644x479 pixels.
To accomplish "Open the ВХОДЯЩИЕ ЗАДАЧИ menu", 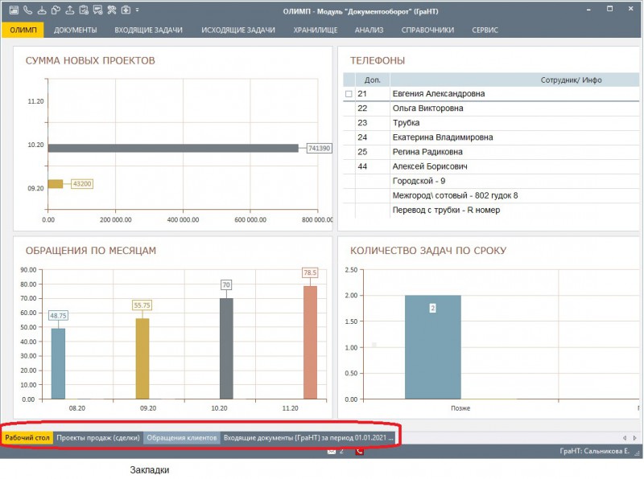I will pos(148,31).
